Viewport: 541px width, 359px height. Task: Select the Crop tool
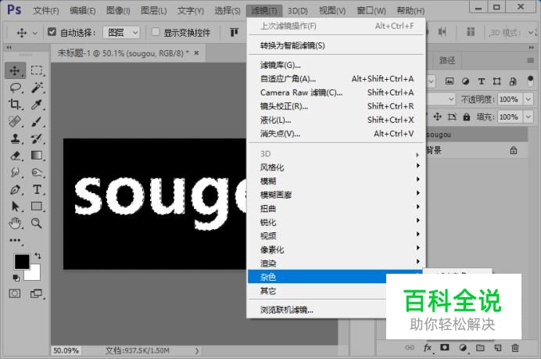click(x=15, y=104)
